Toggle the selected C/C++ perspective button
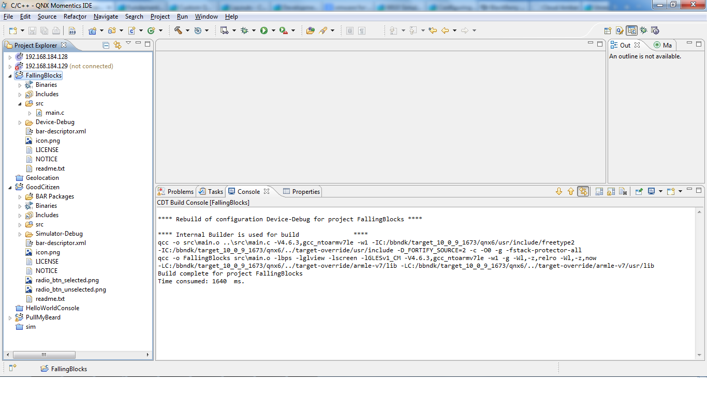This screenshot has height=397, width=707. (631, 30)
